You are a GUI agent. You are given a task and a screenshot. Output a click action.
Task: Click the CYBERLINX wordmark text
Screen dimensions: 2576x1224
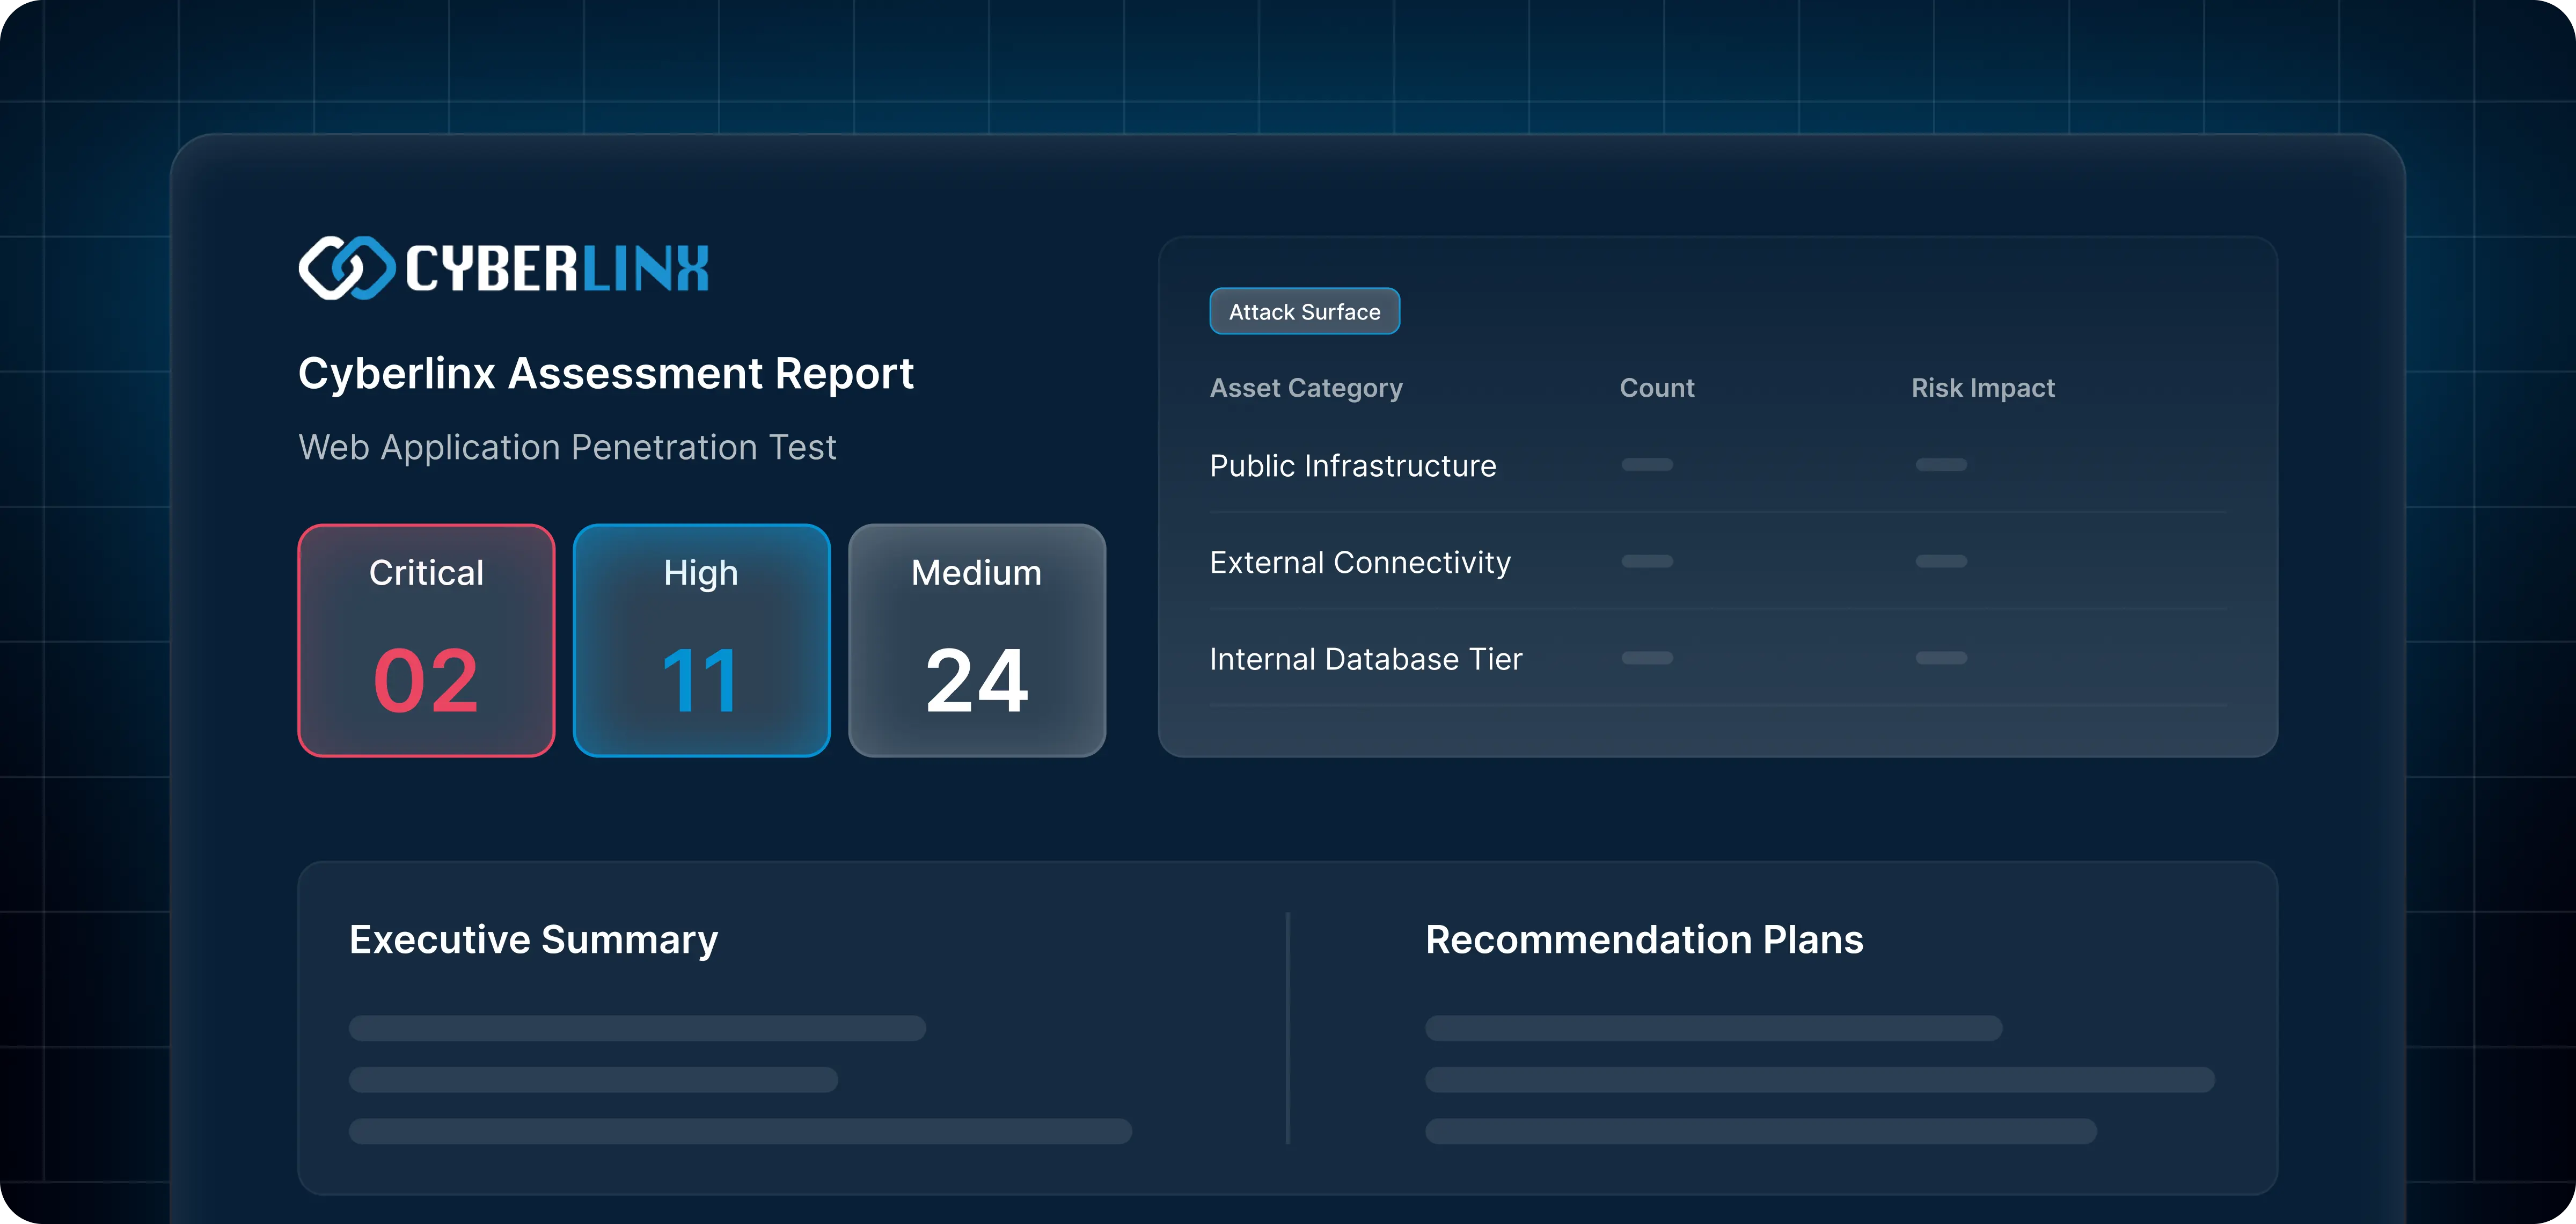point(557,269)
